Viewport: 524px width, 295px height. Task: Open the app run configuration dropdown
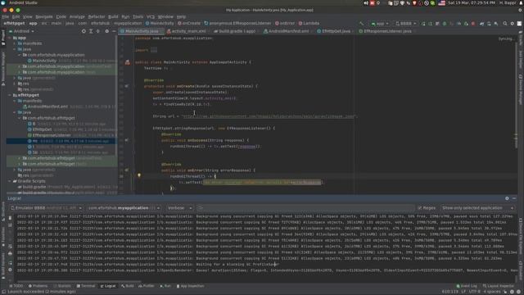[x=380, y=24]
